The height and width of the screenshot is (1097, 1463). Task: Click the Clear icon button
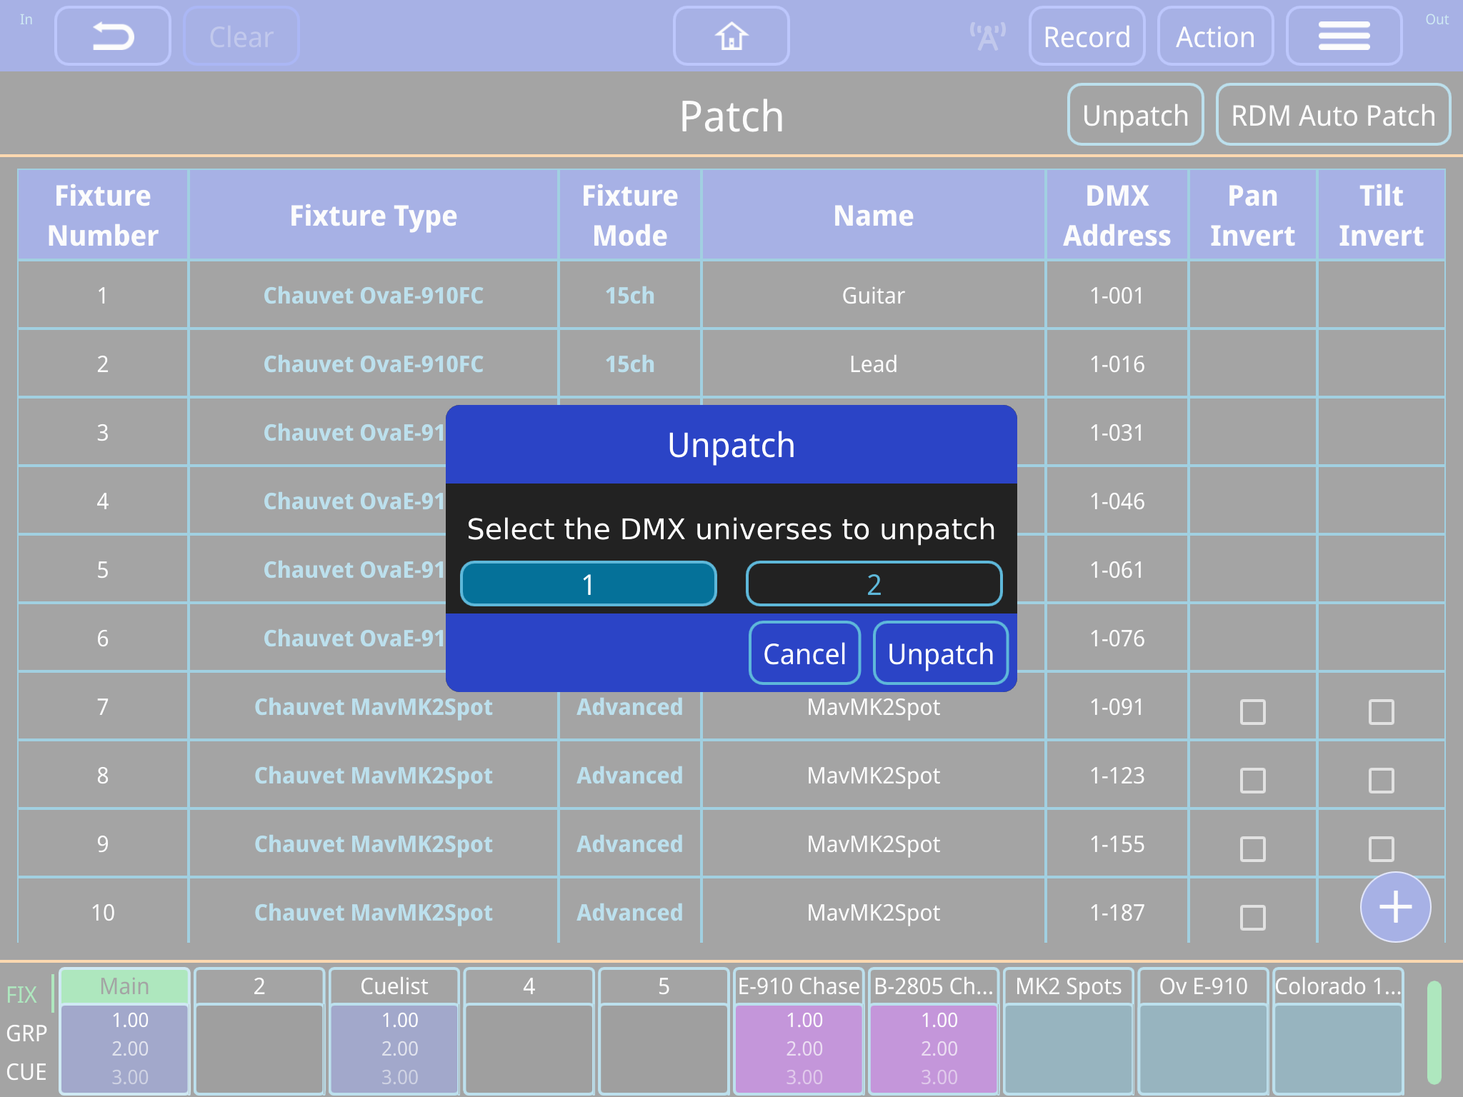240,36
